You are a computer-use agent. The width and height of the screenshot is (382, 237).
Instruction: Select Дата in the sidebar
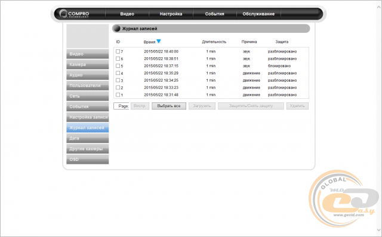click(88, 138)
